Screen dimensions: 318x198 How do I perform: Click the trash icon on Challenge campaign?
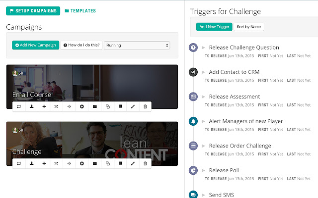point(145,163)
